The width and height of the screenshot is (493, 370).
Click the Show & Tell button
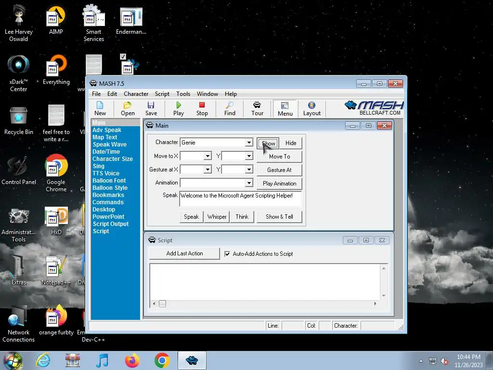[x=279, y=217]
